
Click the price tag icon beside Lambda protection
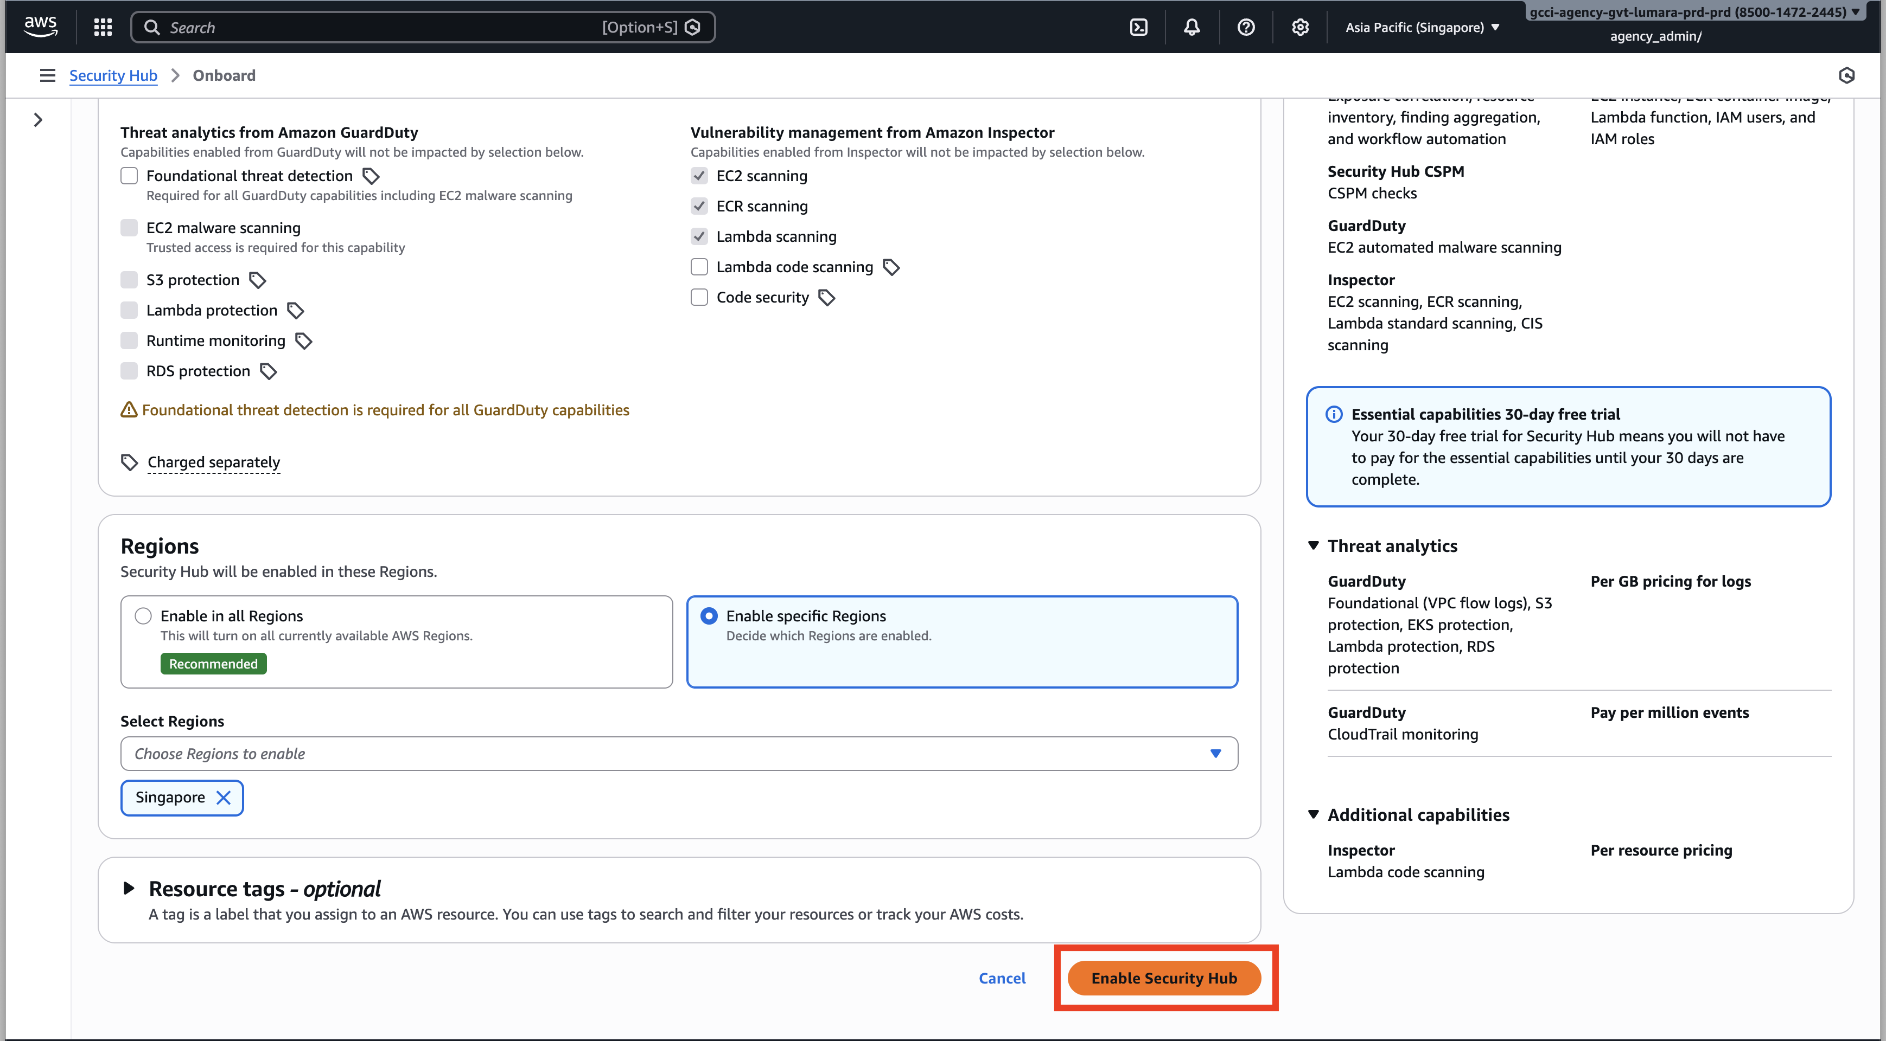point(296,311)
